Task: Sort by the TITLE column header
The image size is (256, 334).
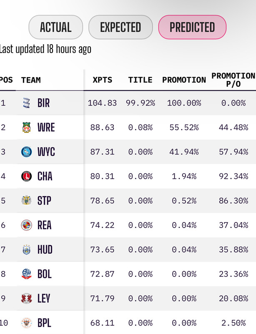Action: [x=140, y=80]
